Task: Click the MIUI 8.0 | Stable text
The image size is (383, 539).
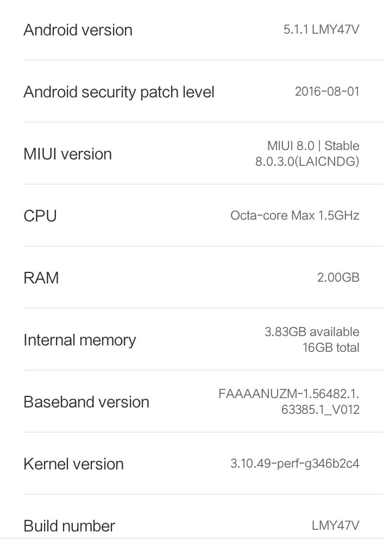Action: coord(313,146)
